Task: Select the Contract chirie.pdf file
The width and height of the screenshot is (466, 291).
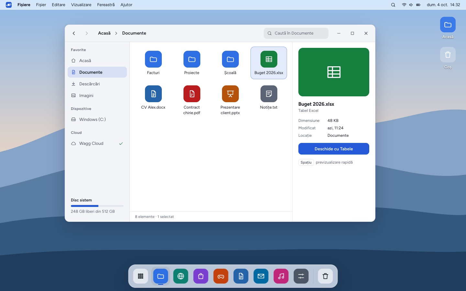Action: pos(192,100)
